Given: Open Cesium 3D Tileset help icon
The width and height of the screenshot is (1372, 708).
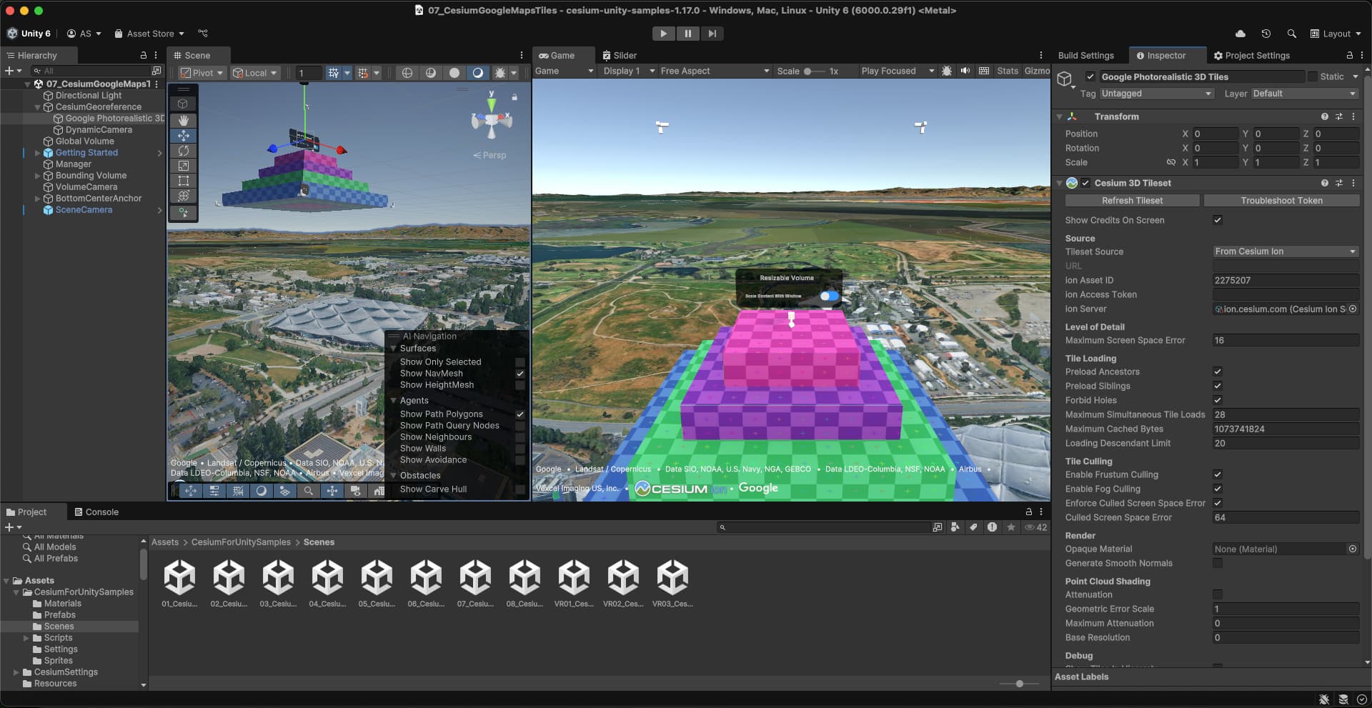Looking at the screenshot, I should (x=1324, y=183).
